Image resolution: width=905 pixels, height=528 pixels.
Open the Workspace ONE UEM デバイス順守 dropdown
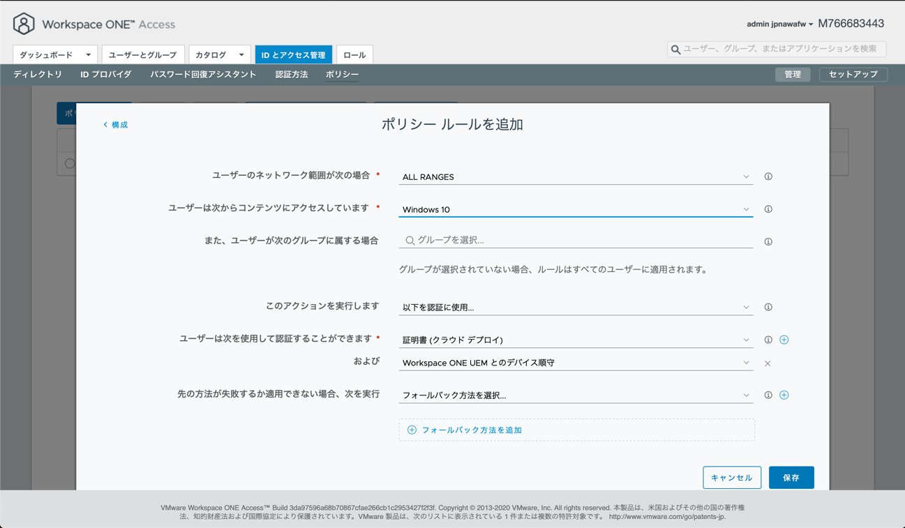(576, 363)
